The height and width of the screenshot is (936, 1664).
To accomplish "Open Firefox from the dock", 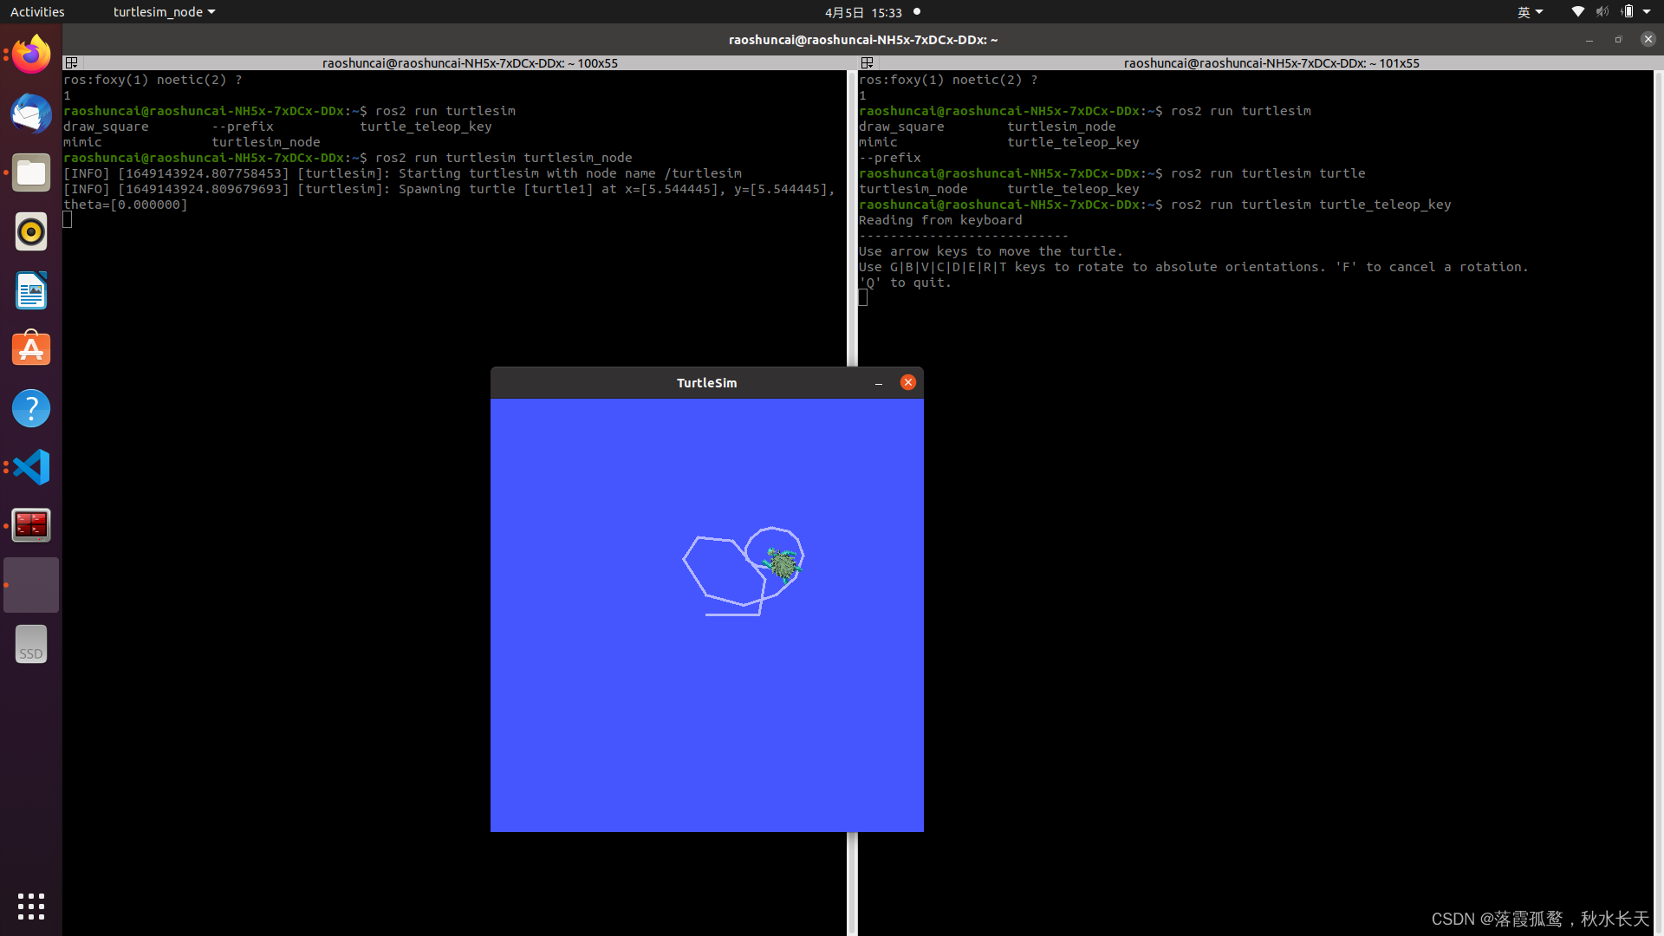I will click(x=31, y=55).
